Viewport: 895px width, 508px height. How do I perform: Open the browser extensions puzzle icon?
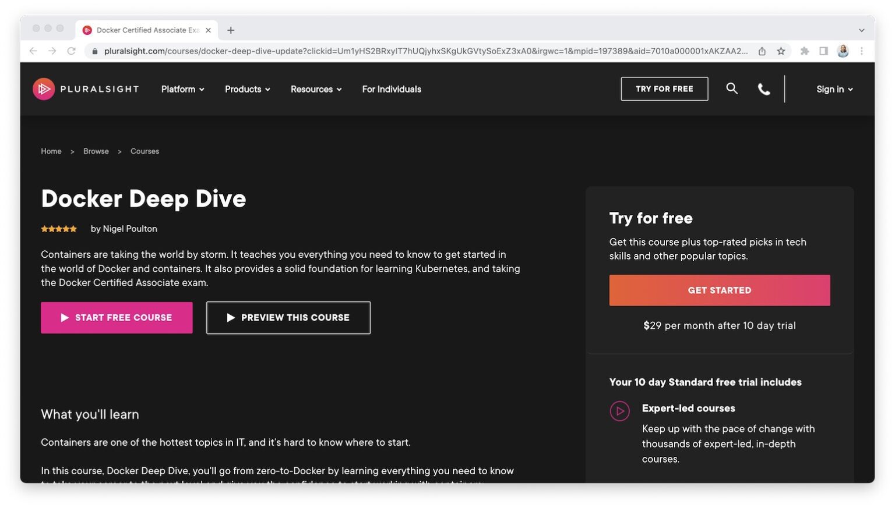(805, 51)
